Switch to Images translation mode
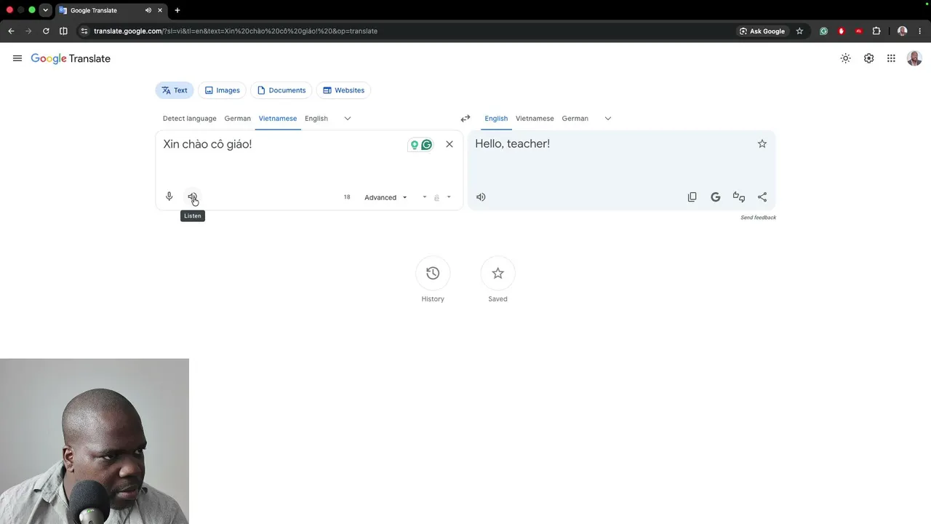Viewport: 931px width, 524px height. 222,90
